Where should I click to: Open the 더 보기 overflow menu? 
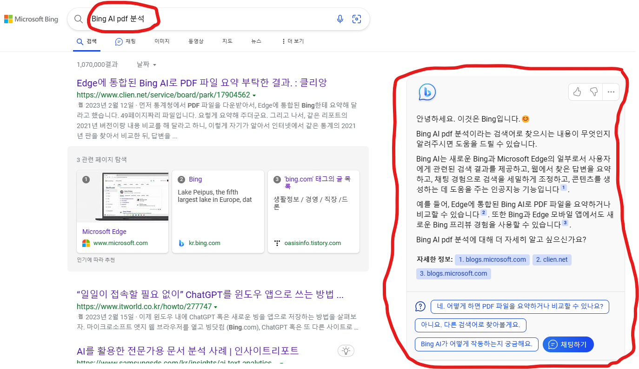(292, 41)
